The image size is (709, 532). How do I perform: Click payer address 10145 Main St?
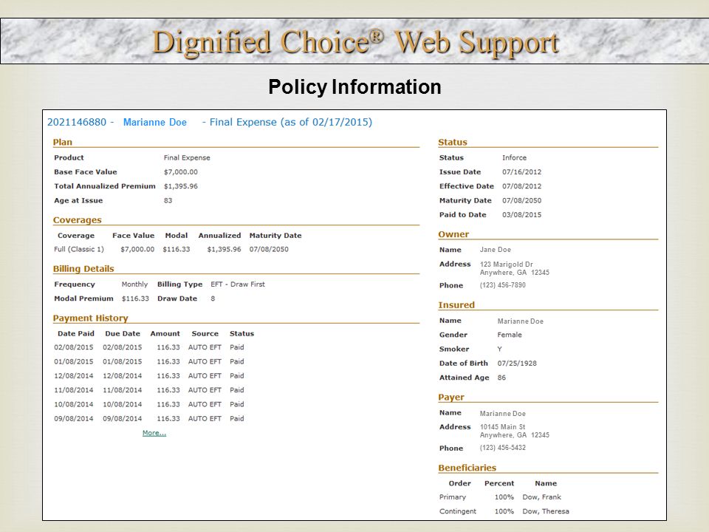503,427
